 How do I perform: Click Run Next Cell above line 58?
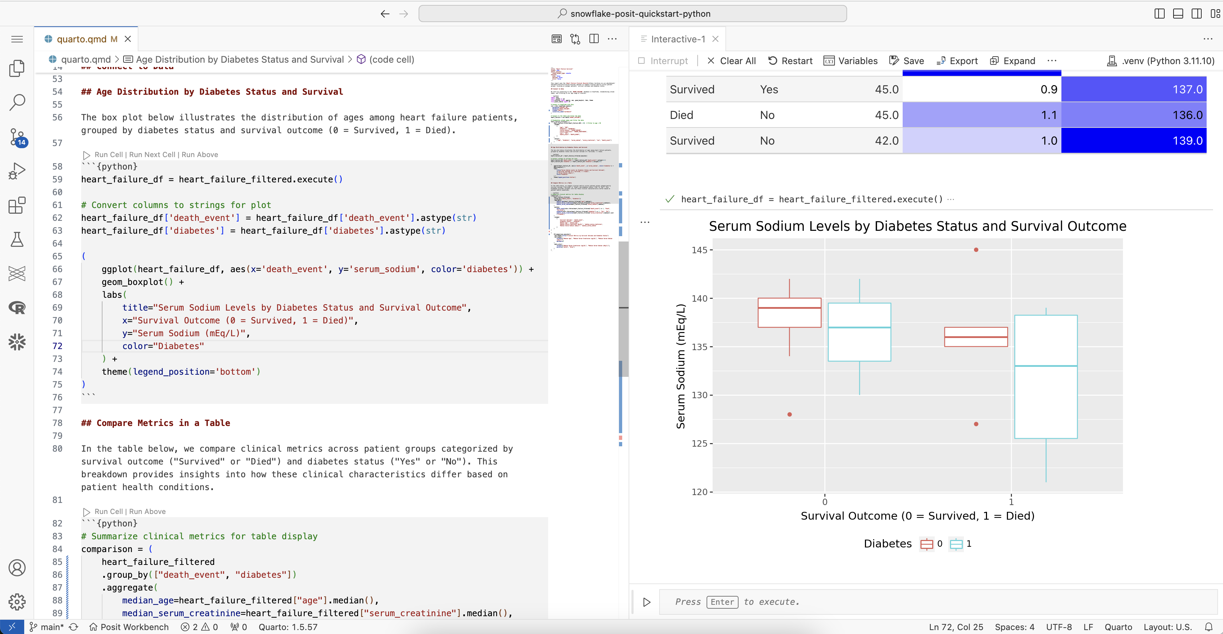coord(152,155)
